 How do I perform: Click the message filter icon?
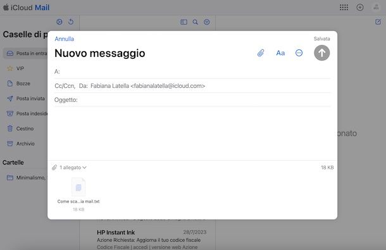[x=206, y=22]
